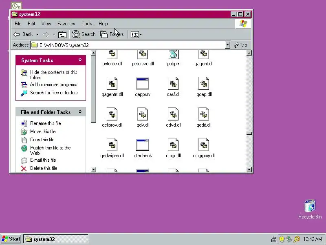Open the Tools menu
Viewport: 326px width, 245px height.
87,24
